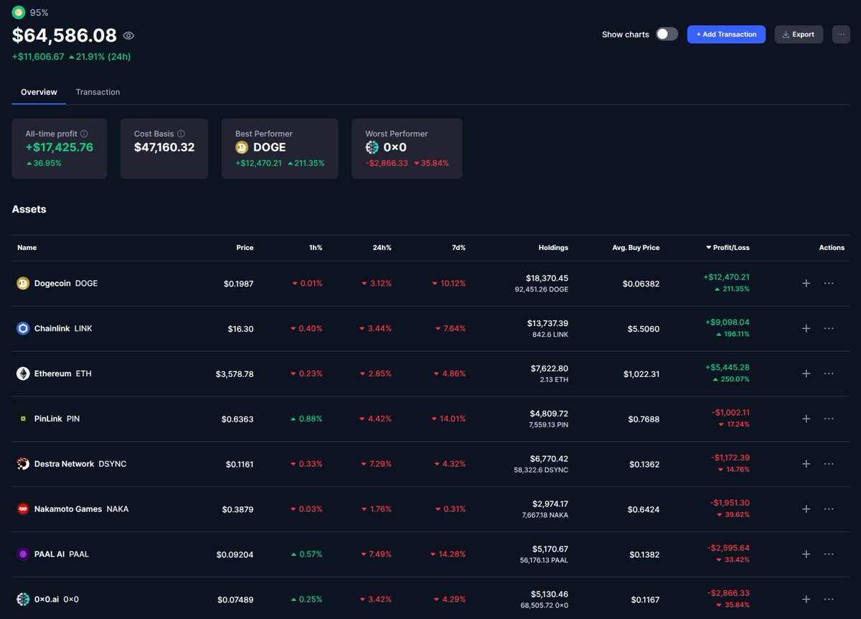
Task: Click the Chainlink coin icon
Action: click(x=23, y=328)
